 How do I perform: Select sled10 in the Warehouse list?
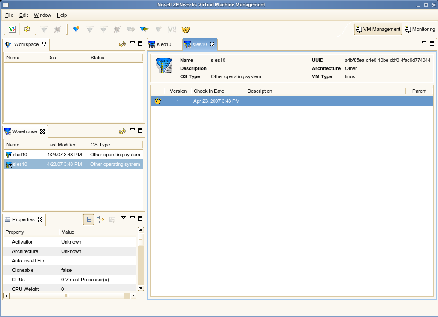click(x=20, y=155)
